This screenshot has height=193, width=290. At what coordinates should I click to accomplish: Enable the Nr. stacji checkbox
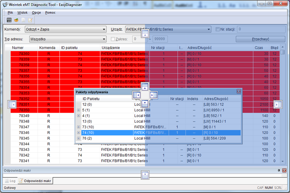pos(218,29)
